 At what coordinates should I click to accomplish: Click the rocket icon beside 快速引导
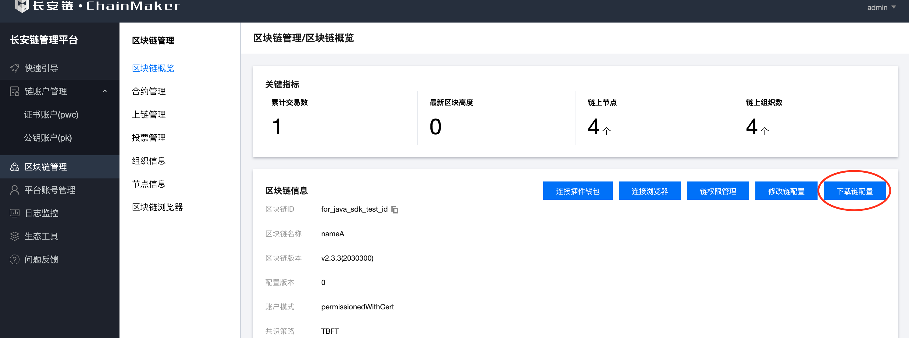click(14, 68)
